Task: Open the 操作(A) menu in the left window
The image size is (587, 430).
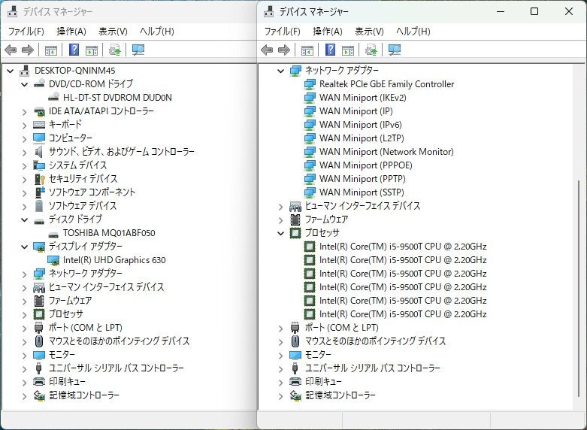Action: pyautogui.click(x=71, y=32)
